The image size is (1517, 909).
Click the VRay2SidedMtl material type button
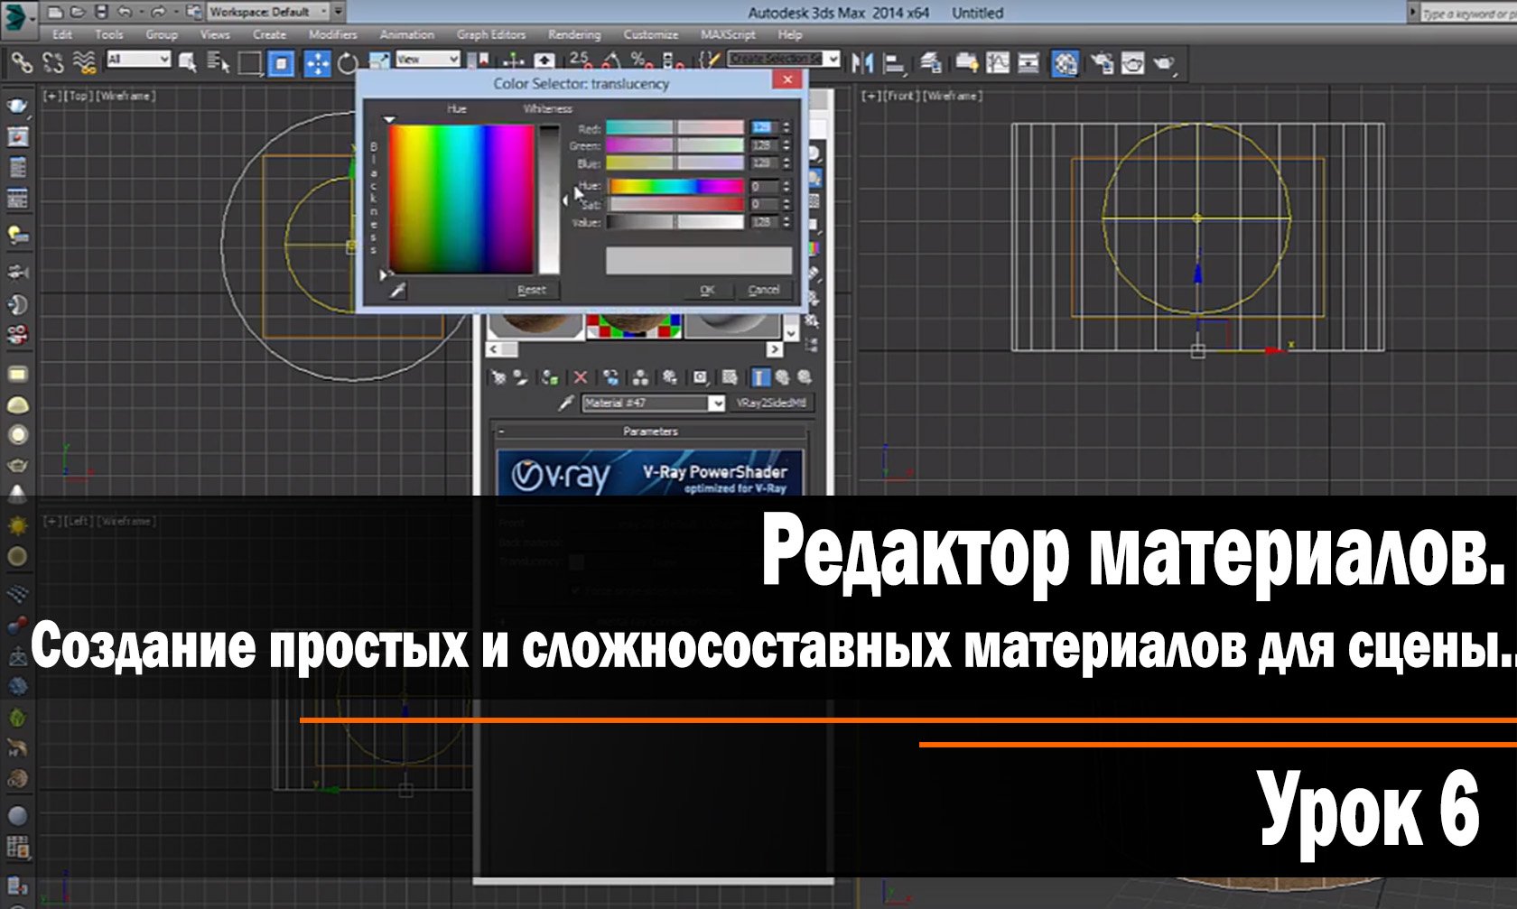[x=771, y=403]
